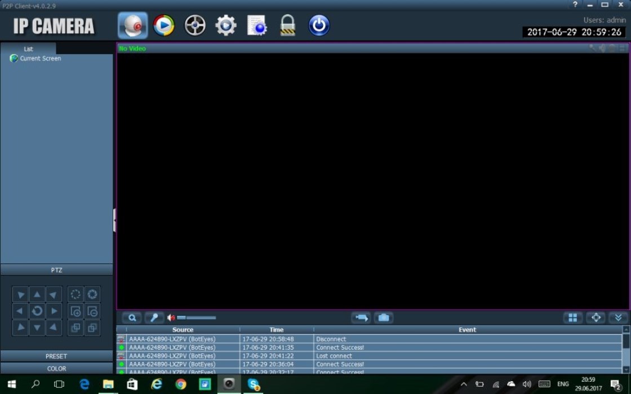Click the aperture shutter iris icon
The image size is (631, 394).
point(92,294)
